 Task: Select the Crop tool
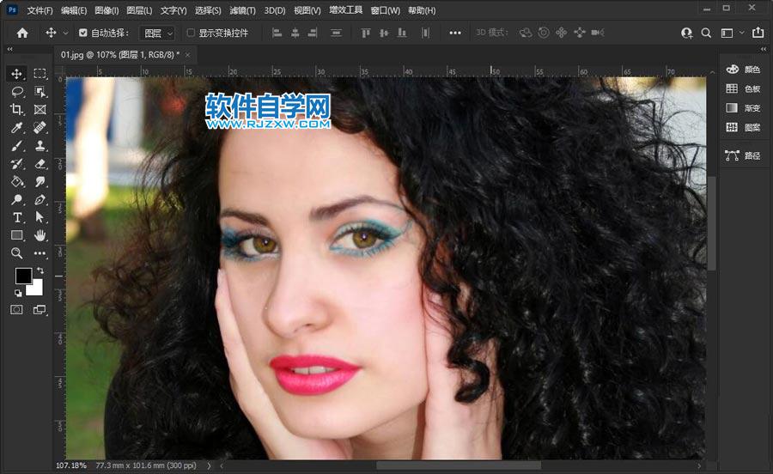16,110
